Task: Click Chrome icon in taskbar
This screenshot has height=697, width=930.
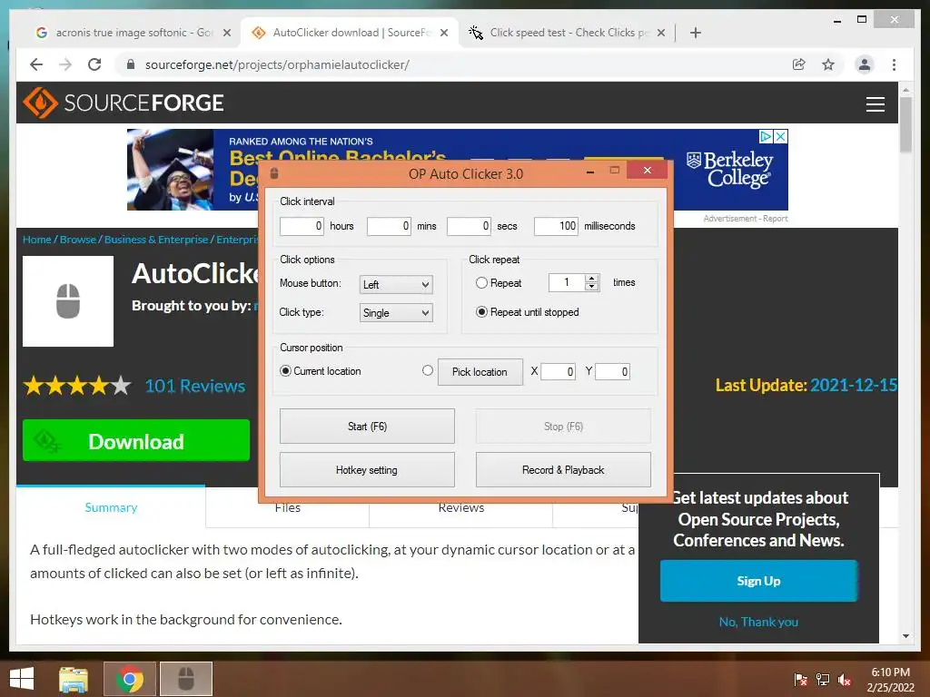Action: click(130, 679)
